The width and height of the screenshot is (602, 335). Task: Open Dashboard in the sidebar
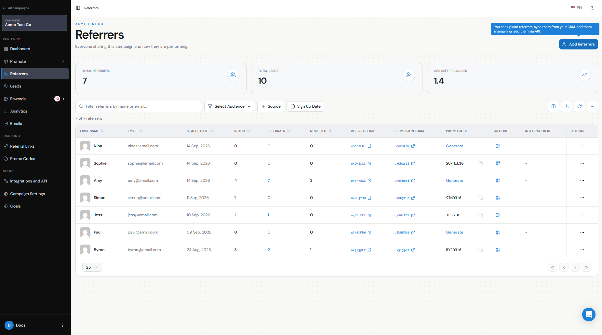click(x=34, y=49)
